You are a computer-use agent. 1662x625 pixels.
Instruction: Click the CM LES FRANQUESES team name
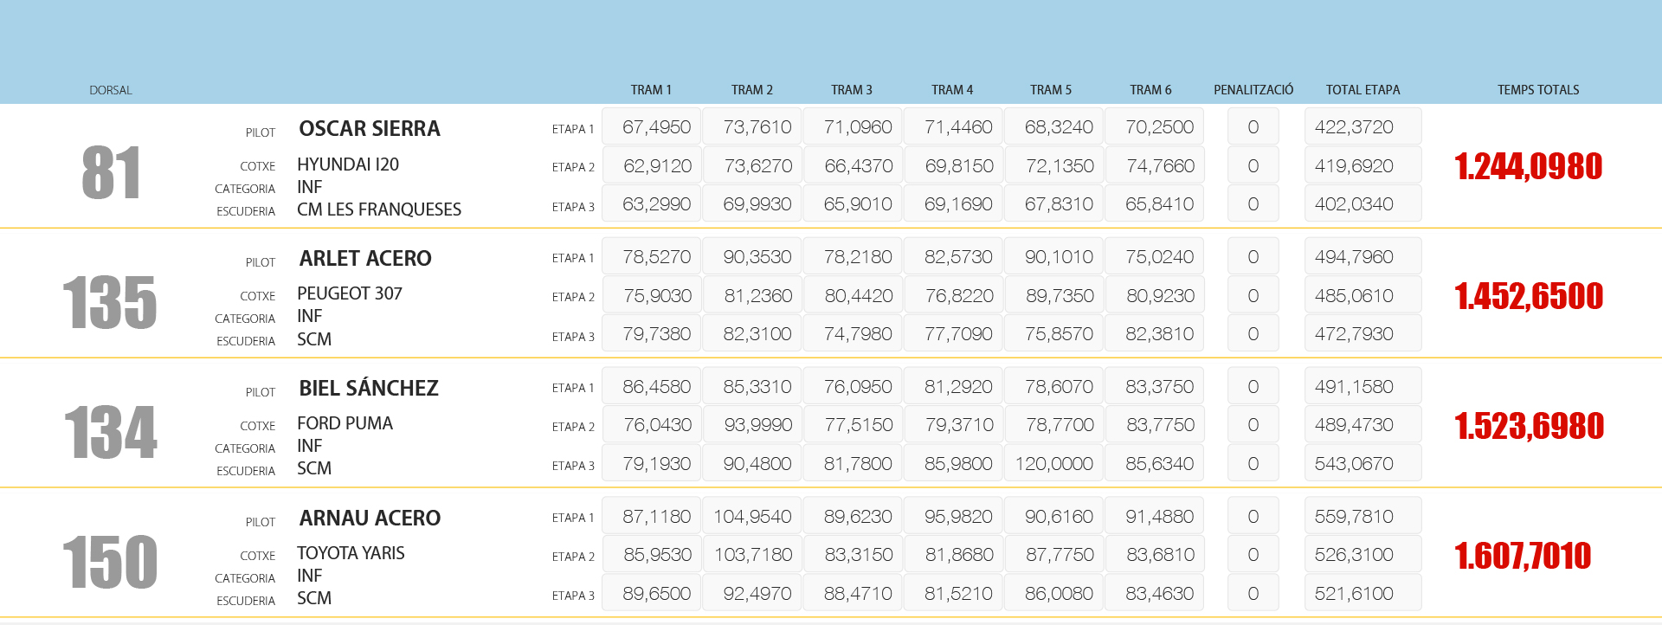pyautogui.click(x=379, y=209)
